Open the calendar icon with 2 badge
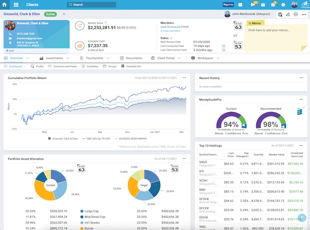Screen dimensions: 310x230 274,4
